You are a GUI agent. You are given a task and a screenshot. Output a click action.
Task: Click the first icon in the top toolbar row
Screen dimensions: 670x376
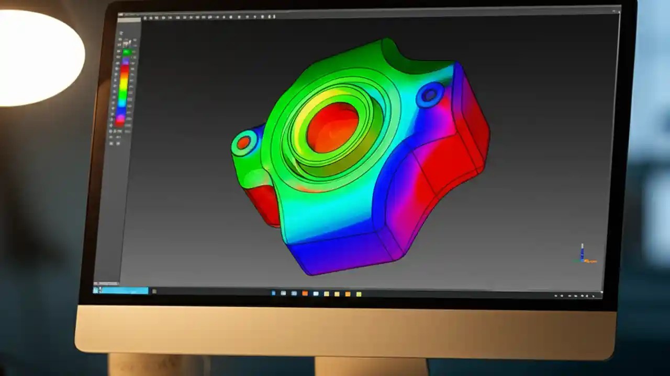146,17
